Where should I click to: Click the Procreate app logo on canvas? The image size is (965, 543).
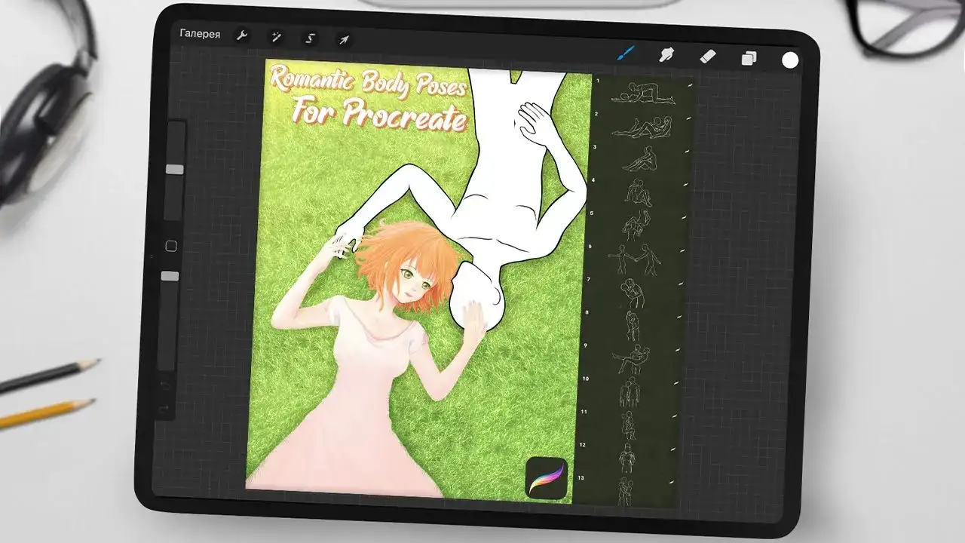click(546, 477)
